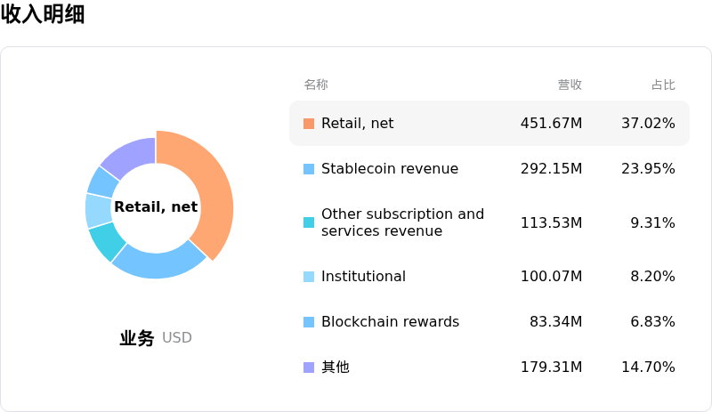This screenshot has height=412, width=712.
Task: Click the Retail, net row label
Action: point(358,124)
